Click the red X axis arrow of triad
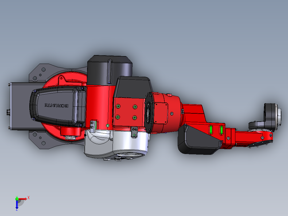This screenshot has width=288, height=216. 23,199
